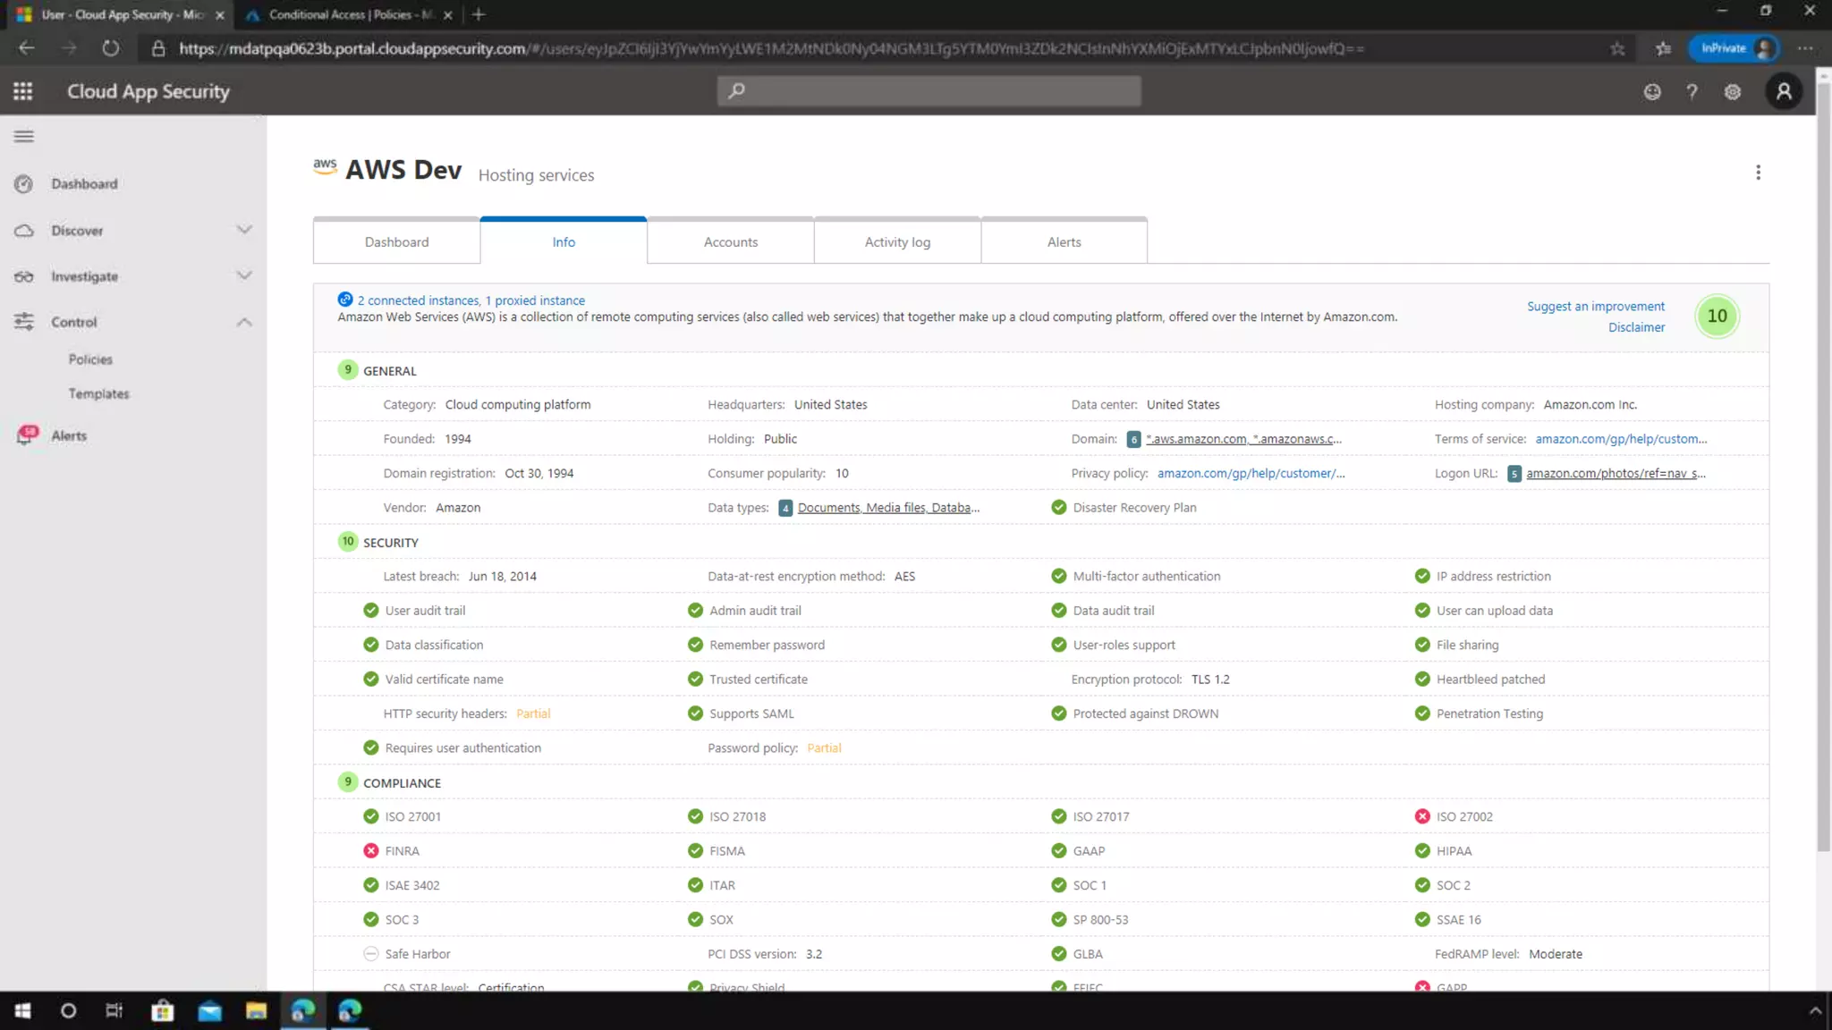Open the Privacy policy amazon link
This screenshot has height=1030, width=1832.
(x=1251, y=474)
